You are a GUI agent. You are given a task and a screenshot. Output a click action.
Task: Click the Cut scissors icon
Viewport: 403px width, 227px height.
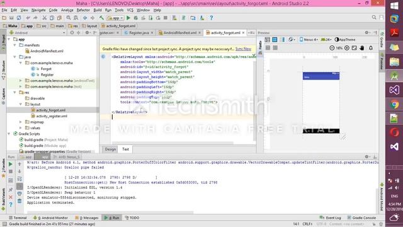[x=45, y=18]
